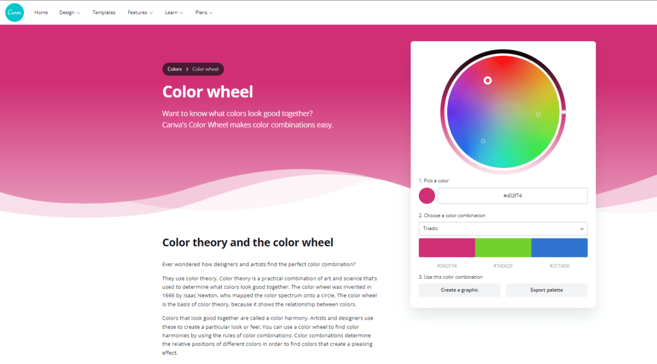Click the pink picked-color circle swatch

[427, 196]
